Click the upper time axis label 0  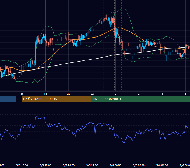(x=115, y=94)
